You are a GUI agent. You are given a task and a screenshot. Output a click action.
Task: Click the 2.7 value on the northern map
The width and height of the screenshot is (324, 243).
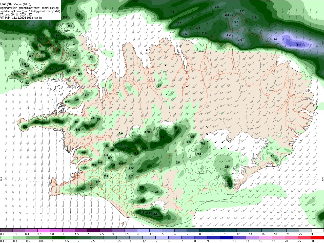242,12
